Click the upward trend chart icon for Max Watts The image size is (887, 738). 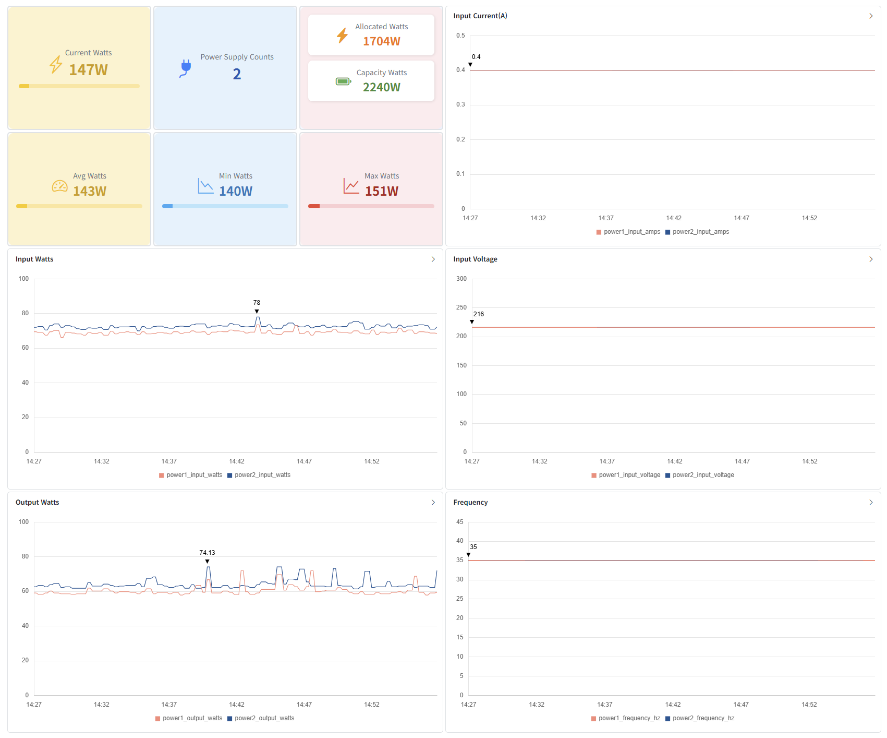(x=351, y=186)
